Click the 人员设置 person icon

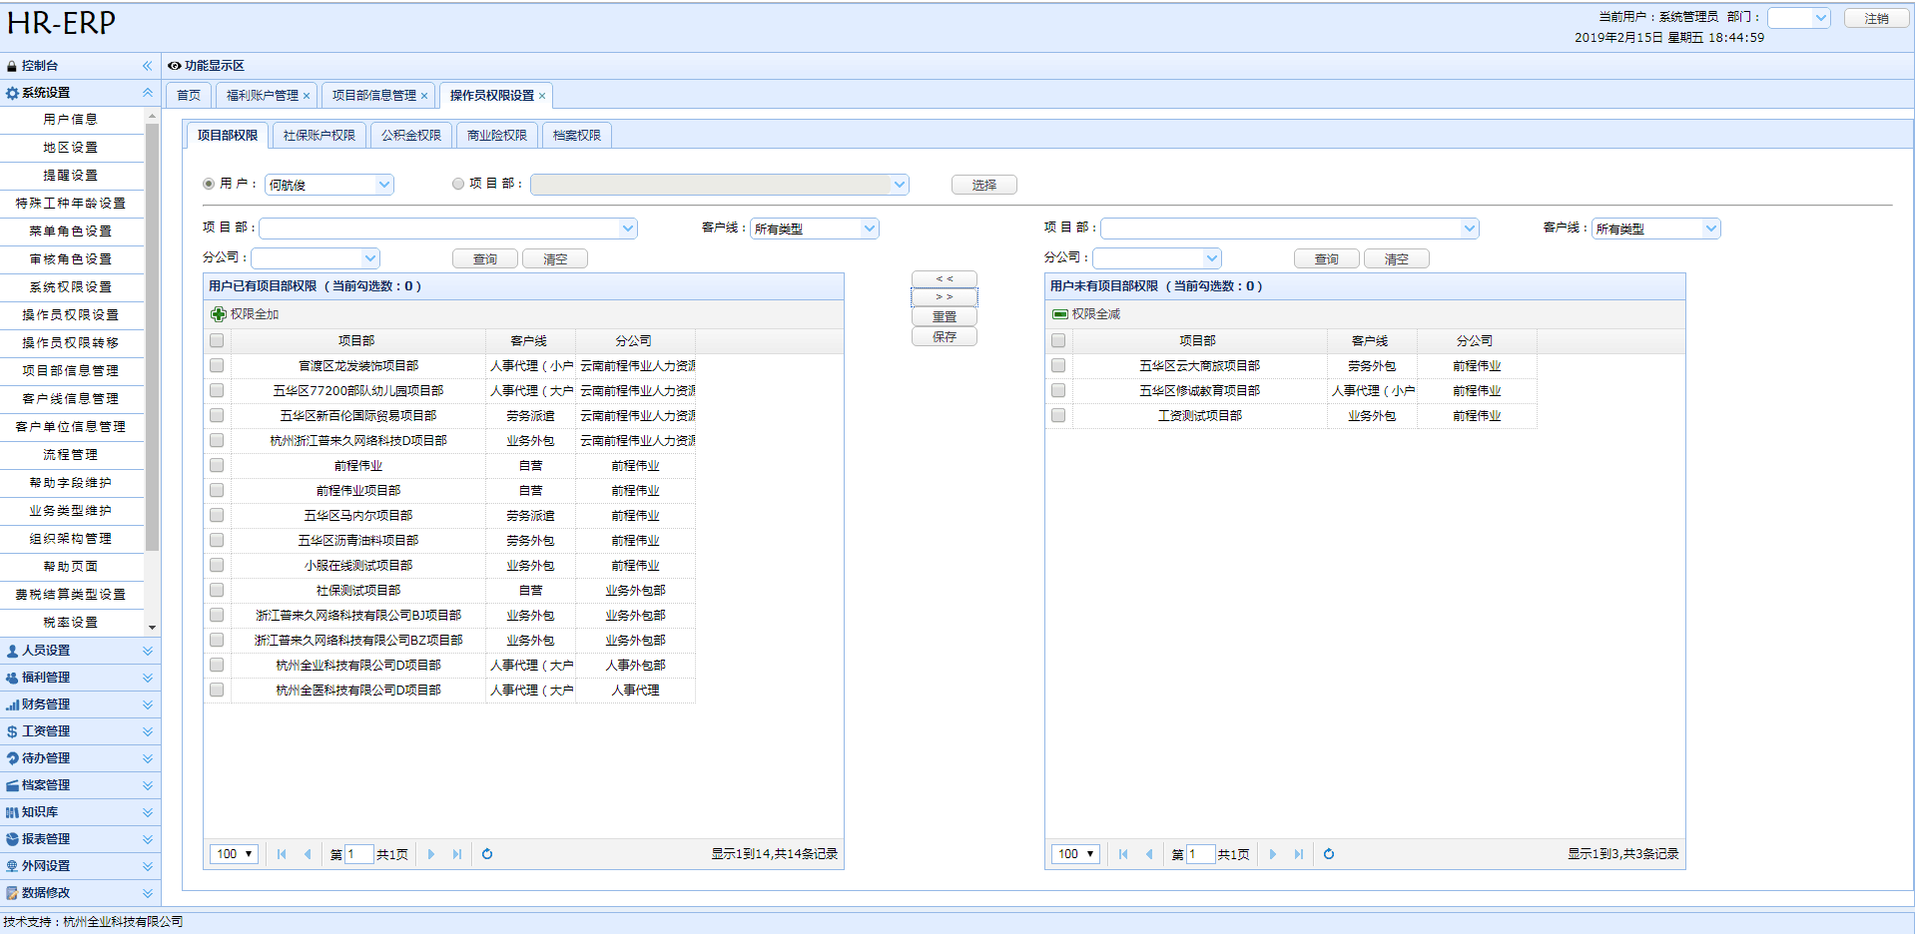tap(12, 651)
